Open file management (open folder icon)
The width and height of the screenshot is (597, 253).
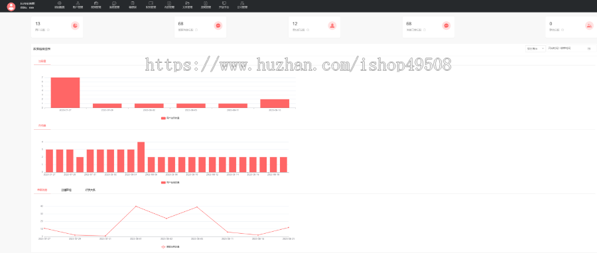tap(187, 5)
